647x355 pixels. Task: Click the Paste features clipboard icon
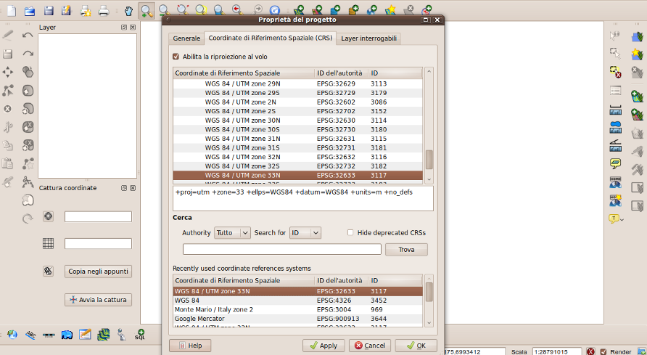(8, 163)
